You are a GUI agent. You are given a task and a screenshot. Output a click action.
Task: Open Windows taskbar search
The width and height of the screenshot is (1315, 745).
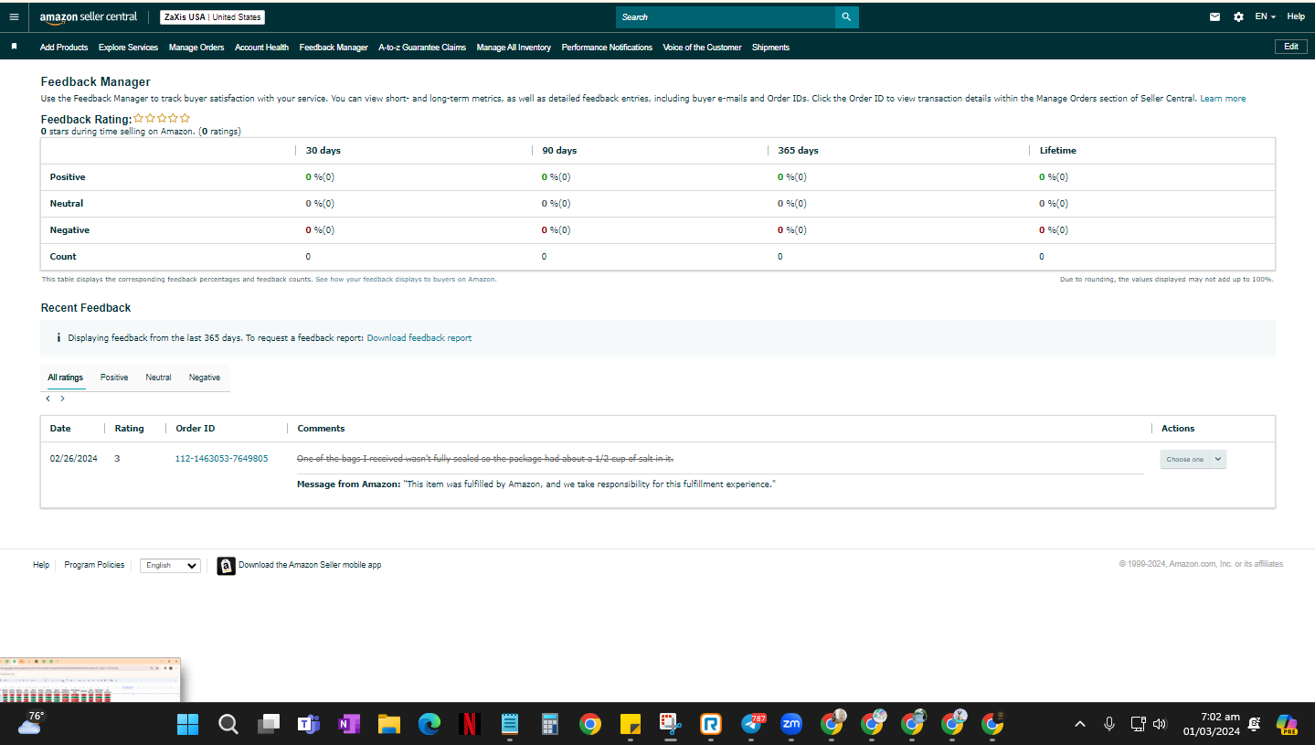click(x=228, y=725)
